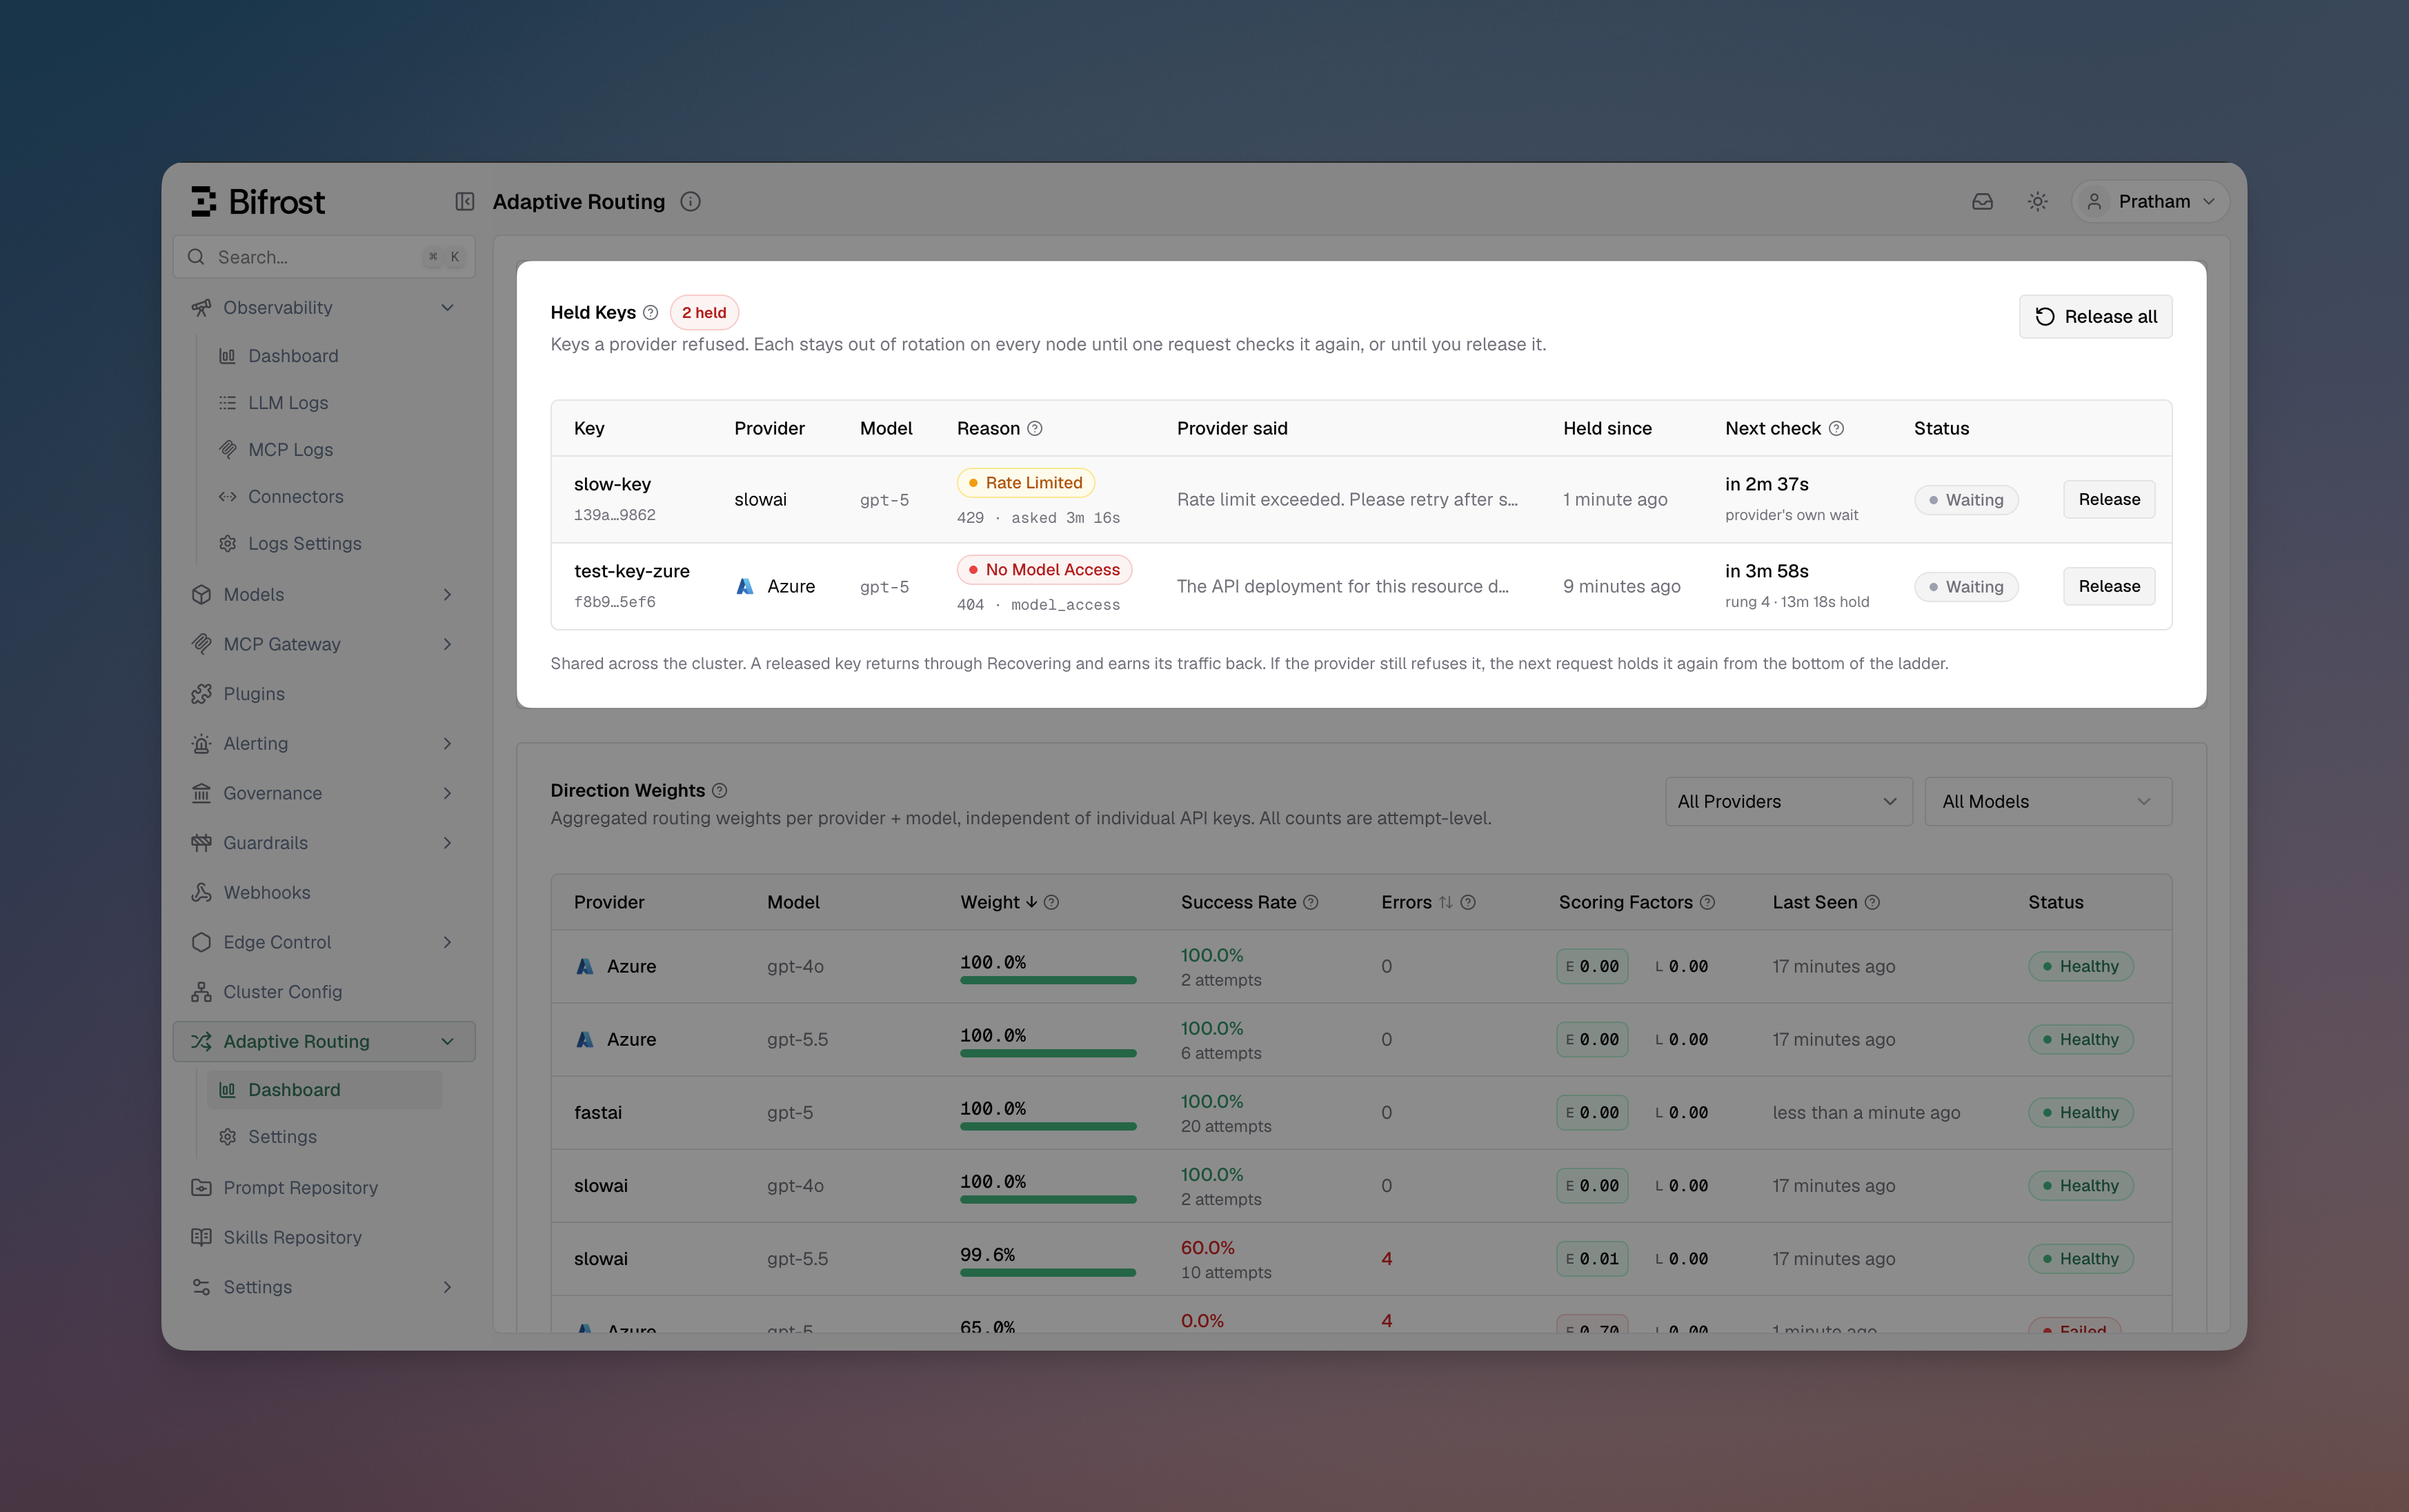The width and height of the screenshot is (2409, 1512).
Task: Collapse sidebar with the panel toggle icon
Action: pos(465,202)
